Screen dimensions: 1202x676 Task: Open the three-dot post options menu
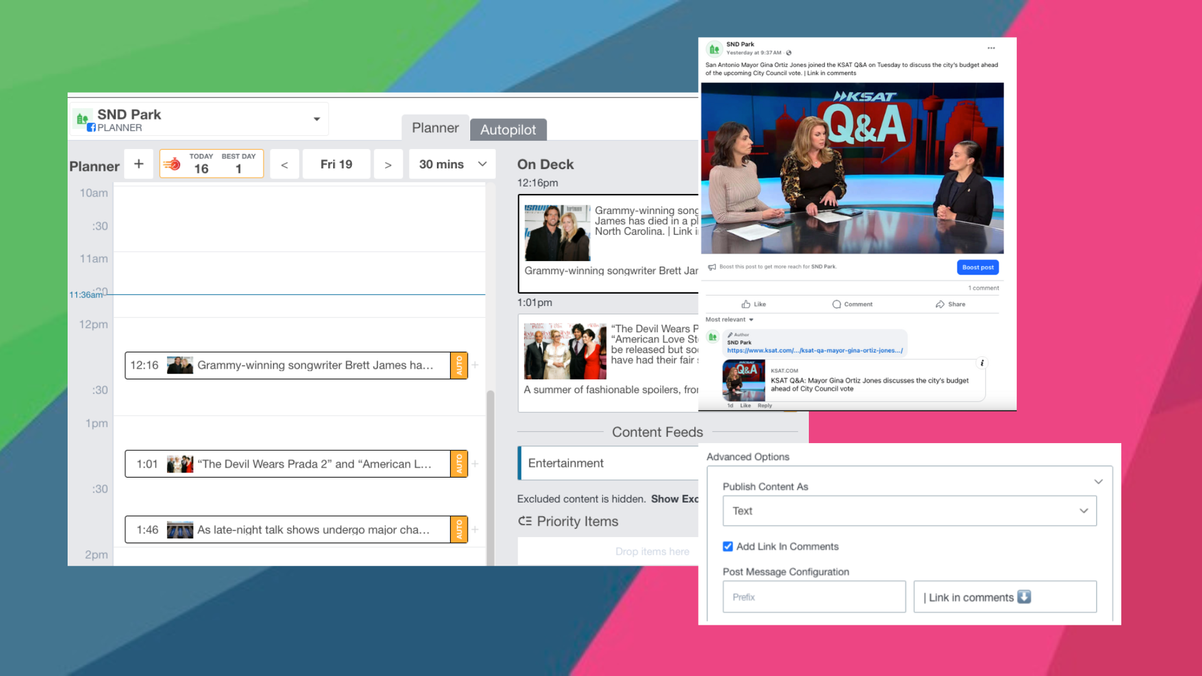point(991,48)
